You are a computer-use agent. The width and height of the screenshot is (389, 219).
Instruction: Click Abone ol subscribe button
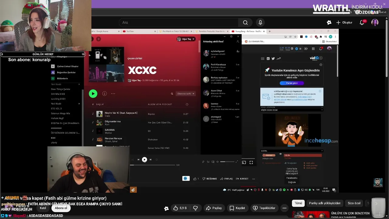tap(61, 208)
